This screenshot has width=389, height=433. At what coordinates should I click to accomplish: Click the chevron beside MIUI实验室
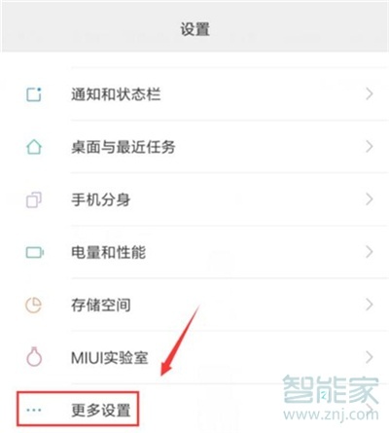[x=370, y=357]
